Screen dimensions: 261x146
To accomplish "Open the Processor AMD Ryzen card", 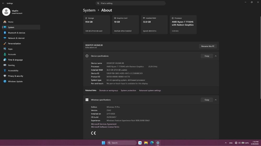I will coord(183,25).
